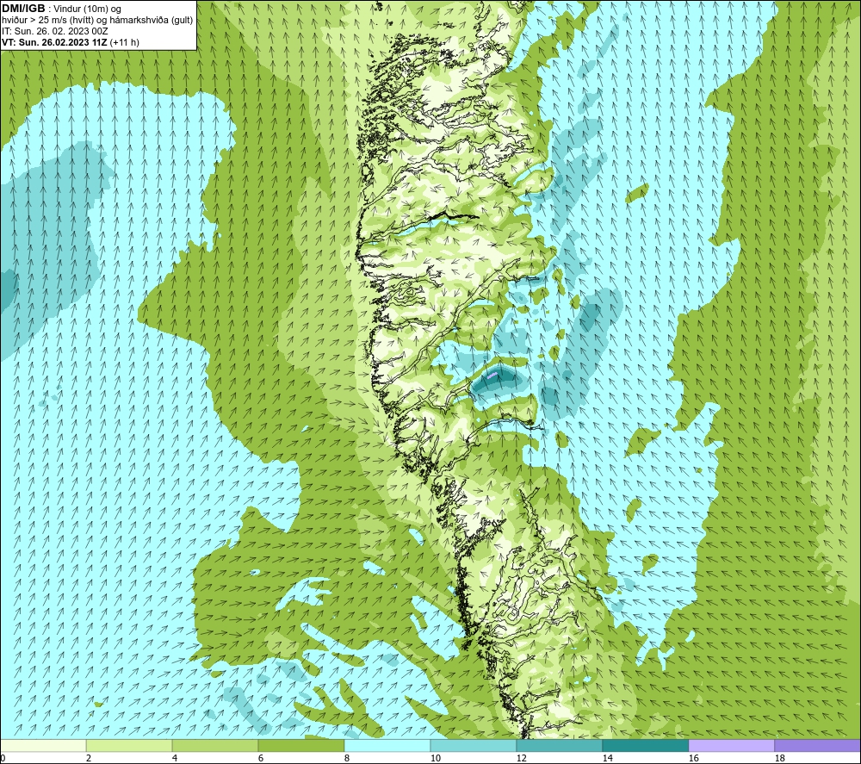Click the scale label "10"
861x764 pixels.
[436, 758]
